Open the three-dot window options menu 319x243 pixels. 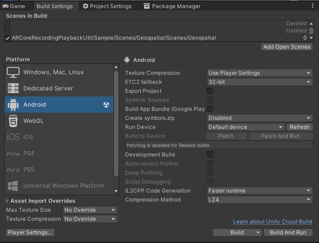tap(313, 6)
